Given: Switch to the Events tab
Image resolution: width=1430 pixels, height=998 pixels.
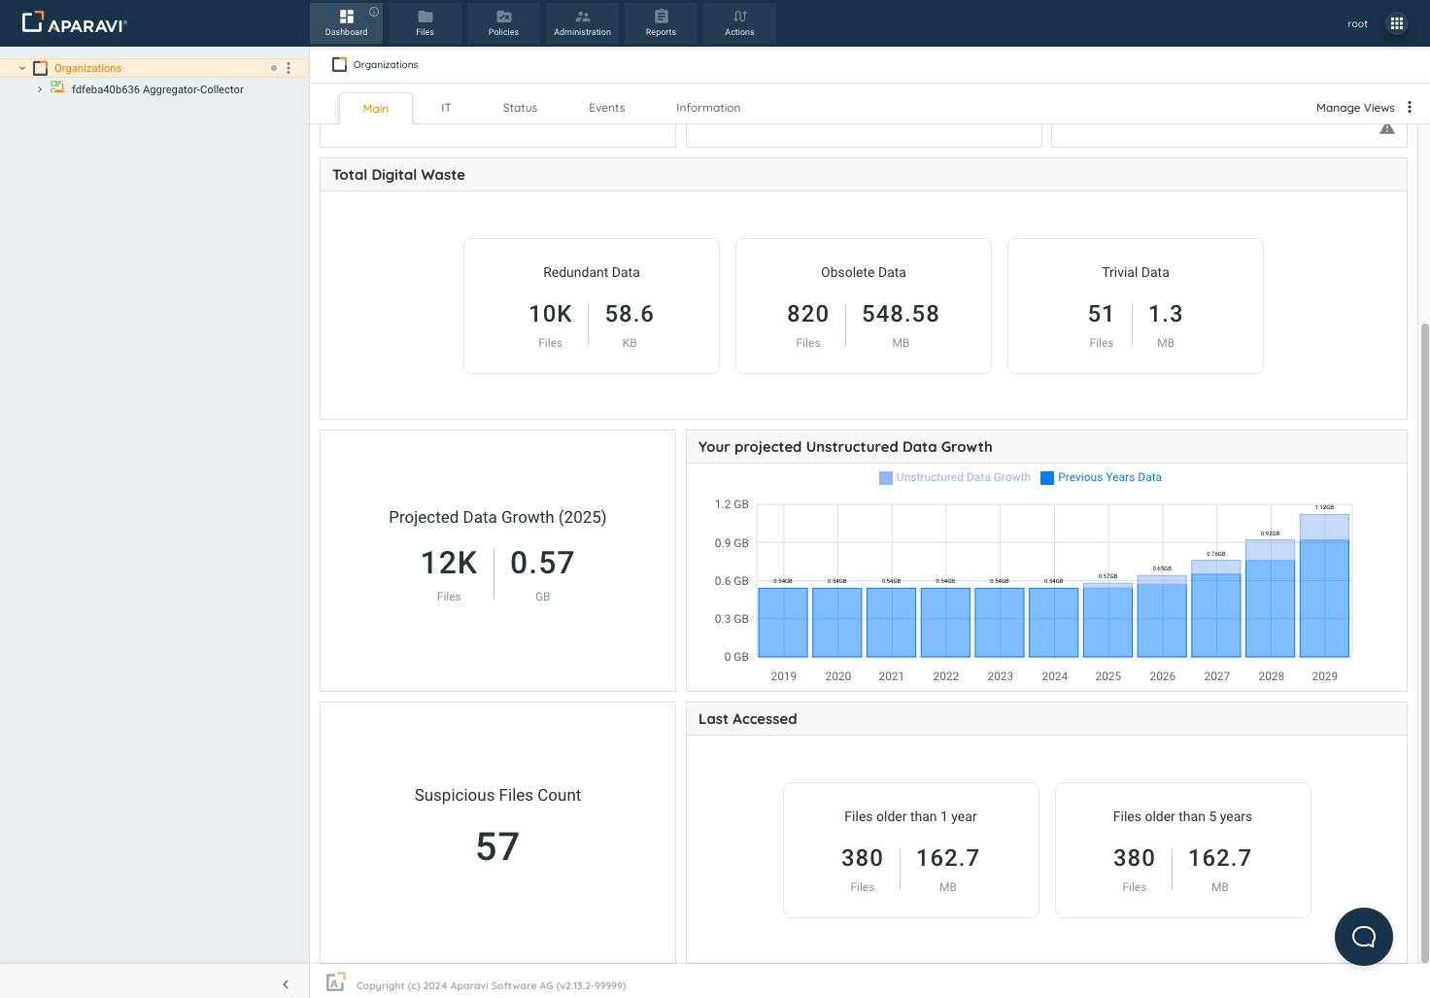Looking at the screenshot, I should (x=606, y=108).
